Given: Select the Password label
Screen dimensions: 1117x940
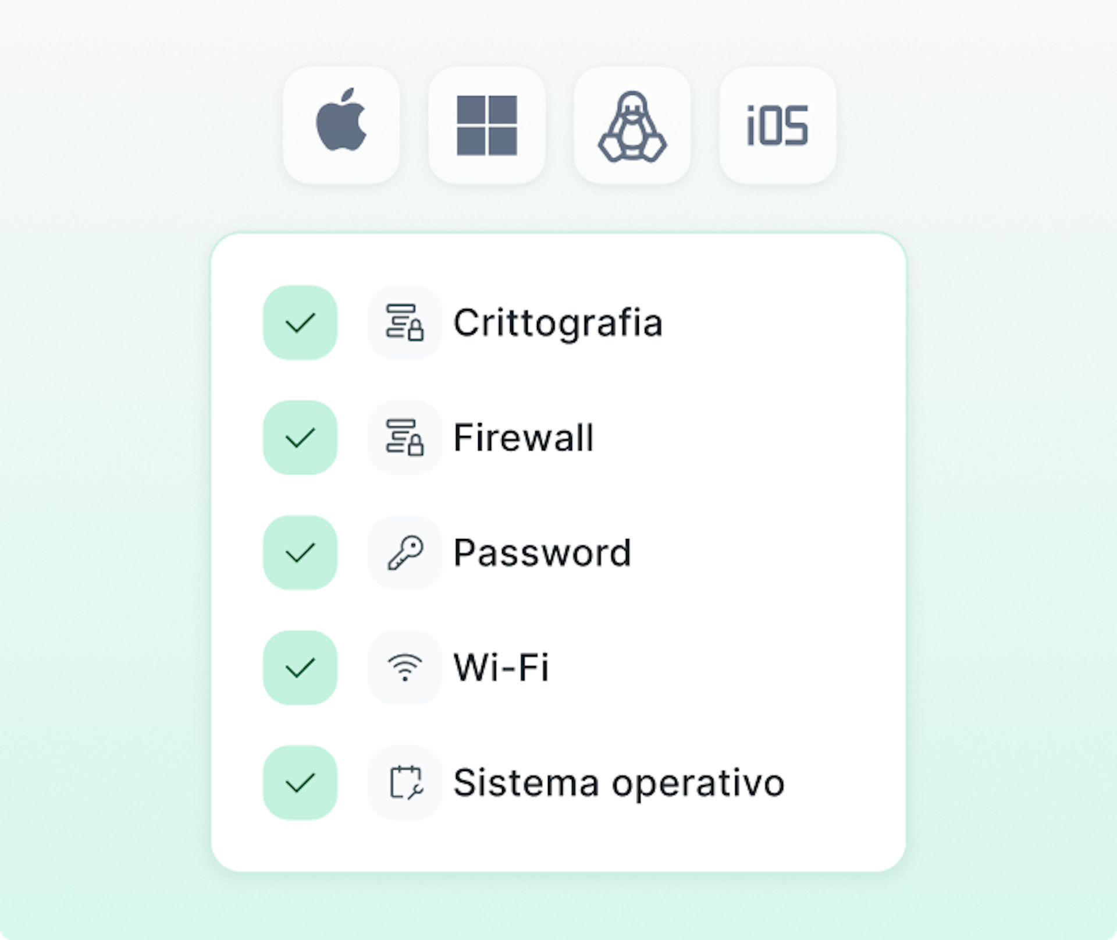Looking at the screenshot, I should click(542, 552).
